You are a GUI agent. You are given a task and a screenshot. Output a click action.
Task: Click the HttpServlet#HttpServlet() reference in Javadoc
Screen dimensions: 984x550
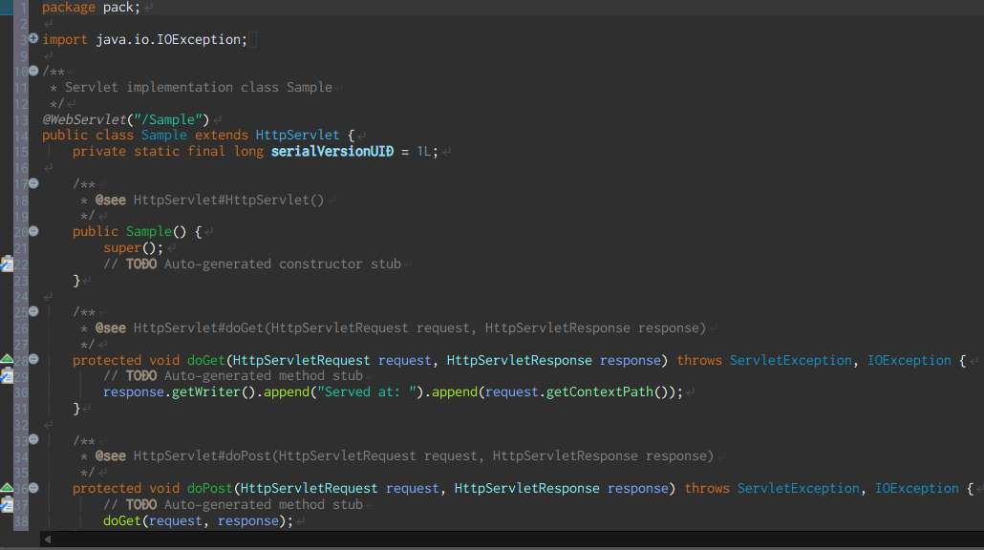(229, 200)
